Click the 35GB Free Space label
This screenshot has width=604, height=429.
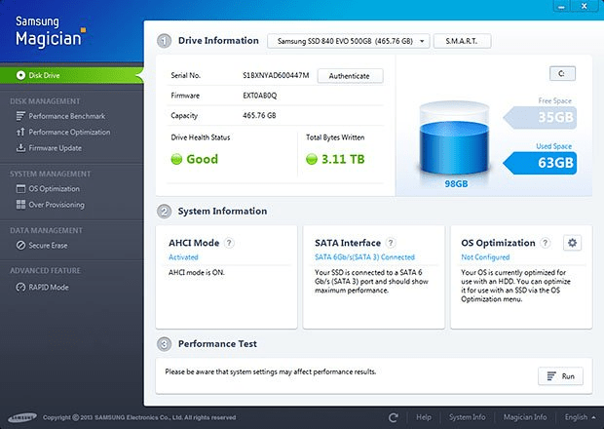pyautogui.click(x=540, y=117)
